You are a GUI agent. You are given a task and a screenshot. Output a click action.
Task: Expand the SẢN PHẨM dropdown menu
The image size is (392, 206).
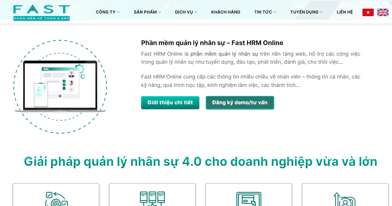point(147,12)
